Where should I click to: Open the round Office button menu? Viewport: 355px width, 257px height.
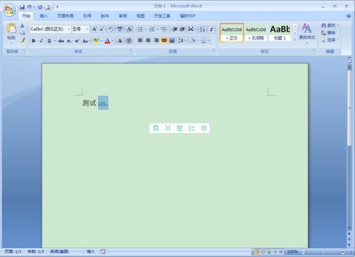[9, 10]
